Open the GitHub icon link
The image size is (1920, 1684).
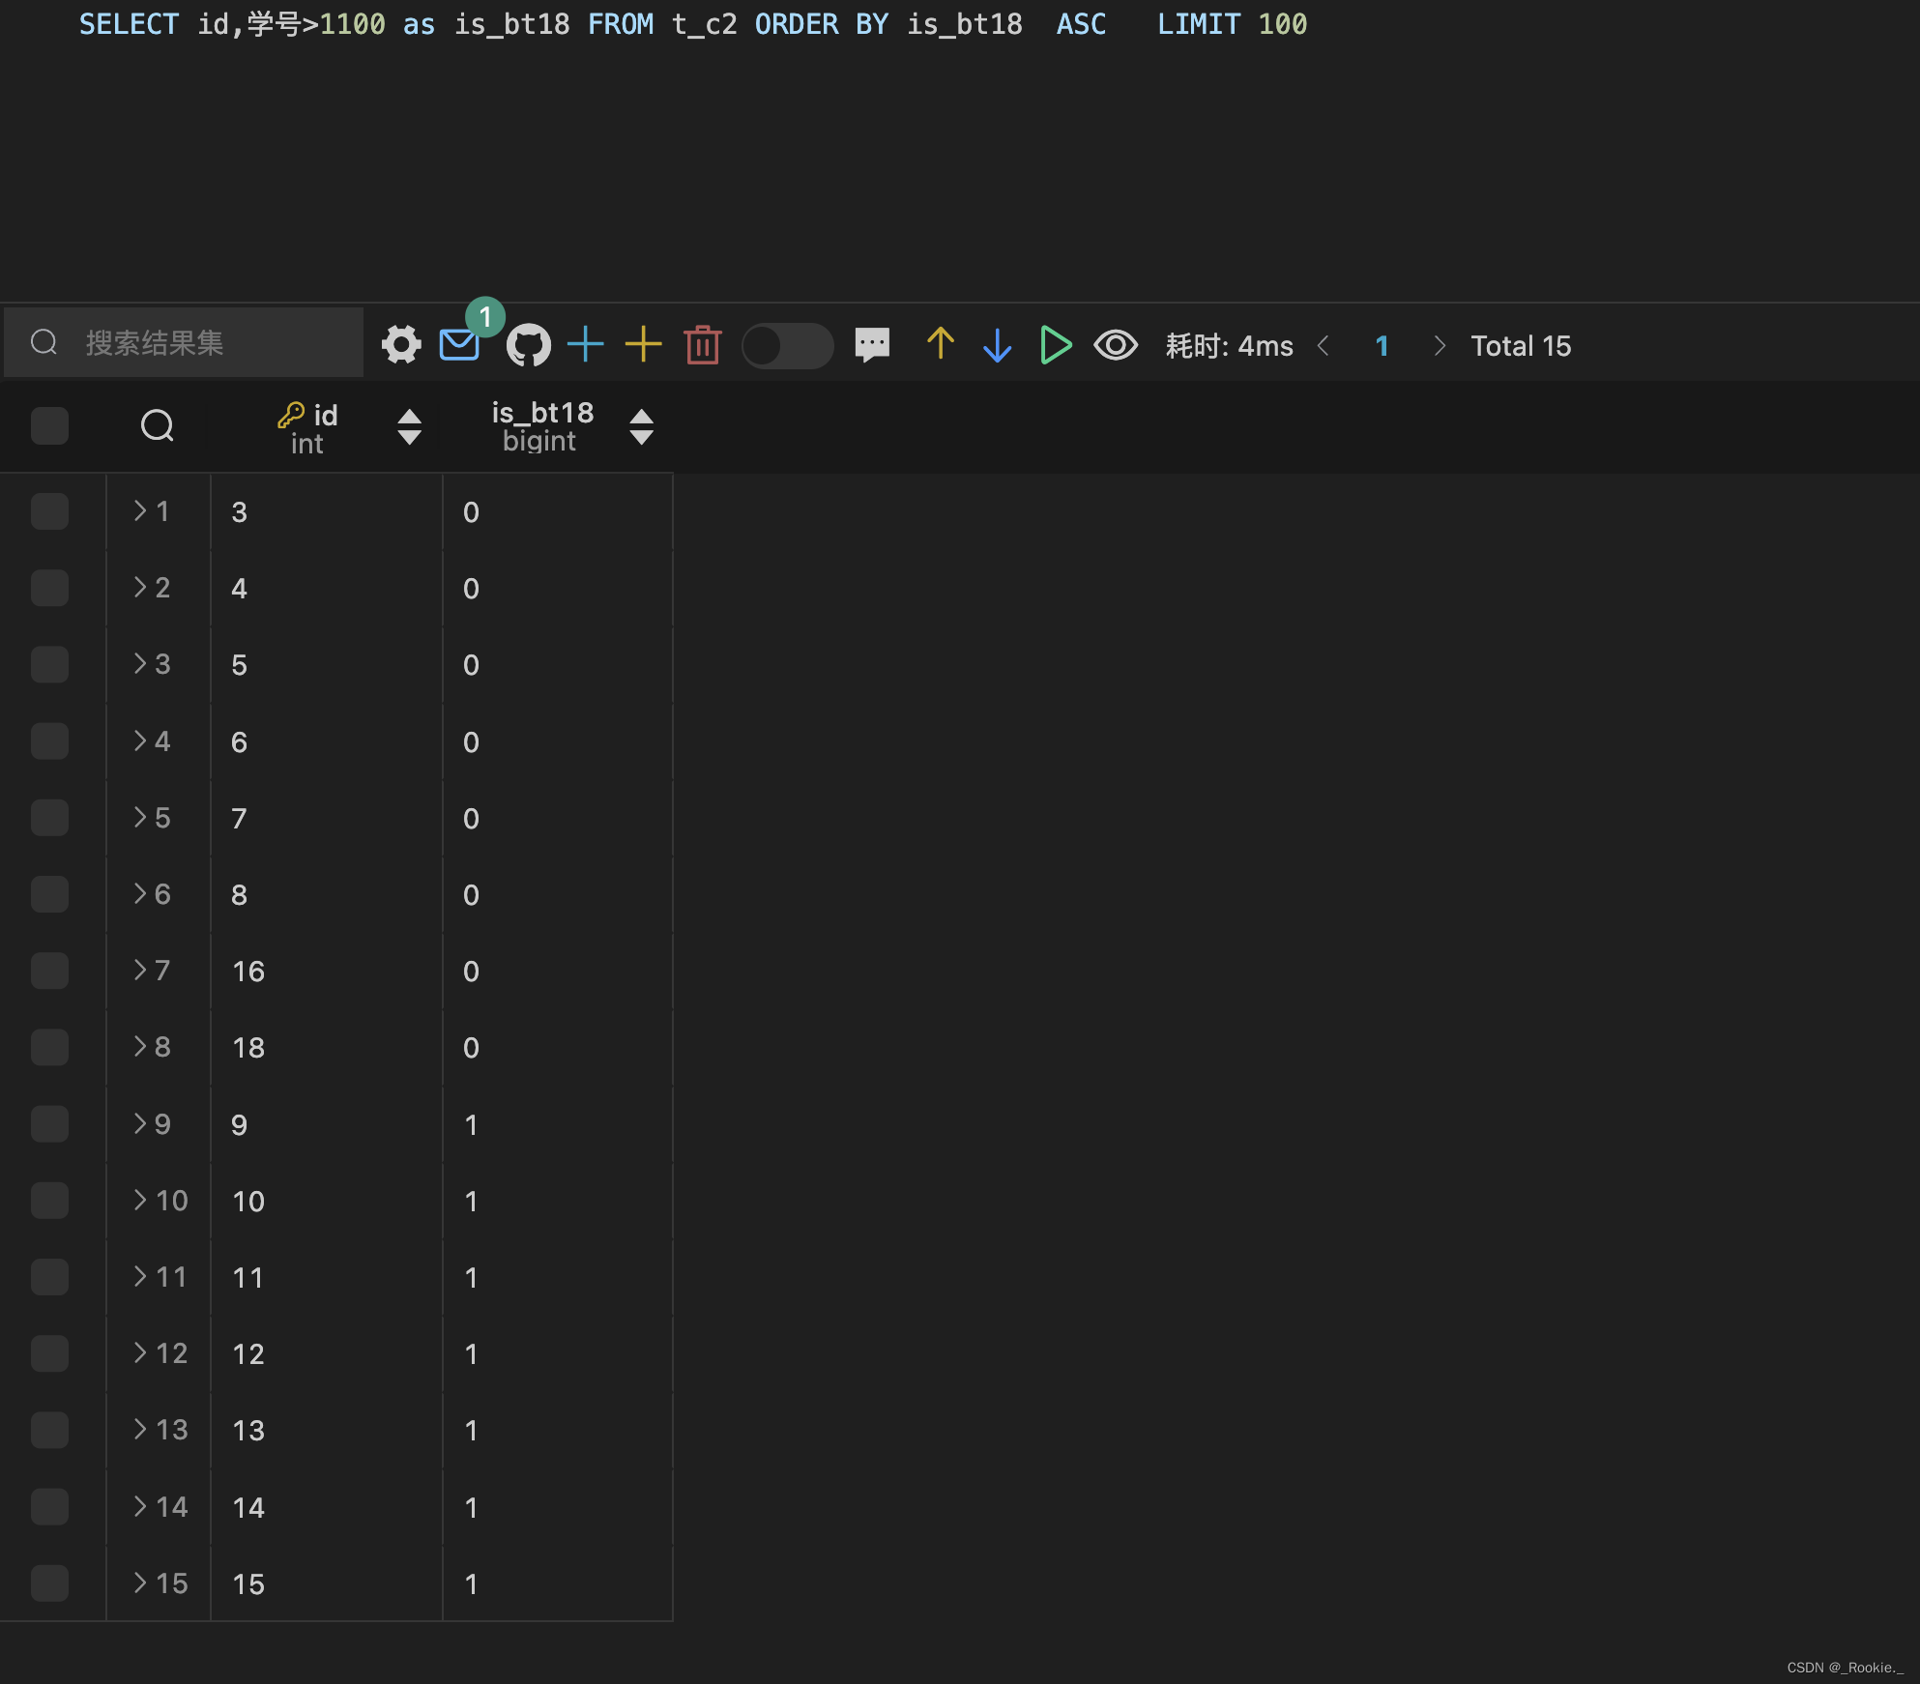(x=529, y=345)
